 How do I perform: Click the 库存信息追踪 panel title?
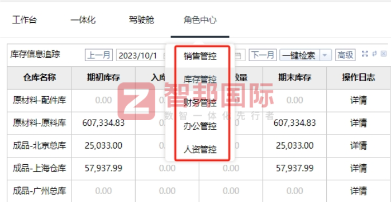[x=35, y=54]
